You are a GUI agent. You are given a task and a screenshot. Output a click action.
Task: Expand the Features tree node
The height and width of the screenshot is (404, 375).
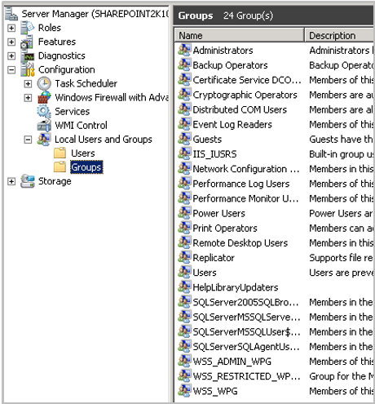[x=11, y=42]
